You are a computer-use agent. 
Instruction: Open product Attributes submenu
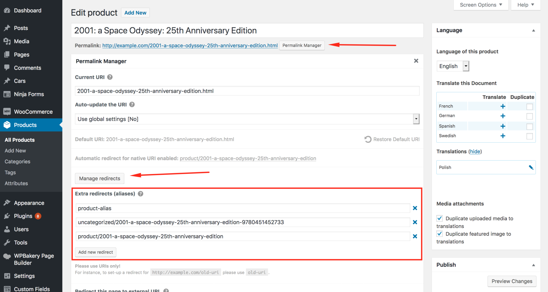click(x=16, y=183)
